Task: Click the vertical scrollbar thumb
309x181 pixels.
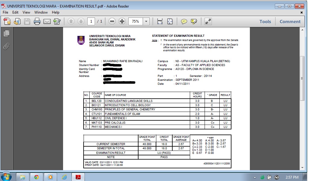Action: (302, 78)
